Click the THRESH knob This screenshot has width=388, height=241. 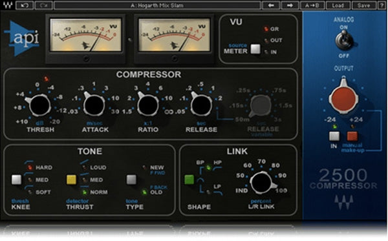pos(39,105)
